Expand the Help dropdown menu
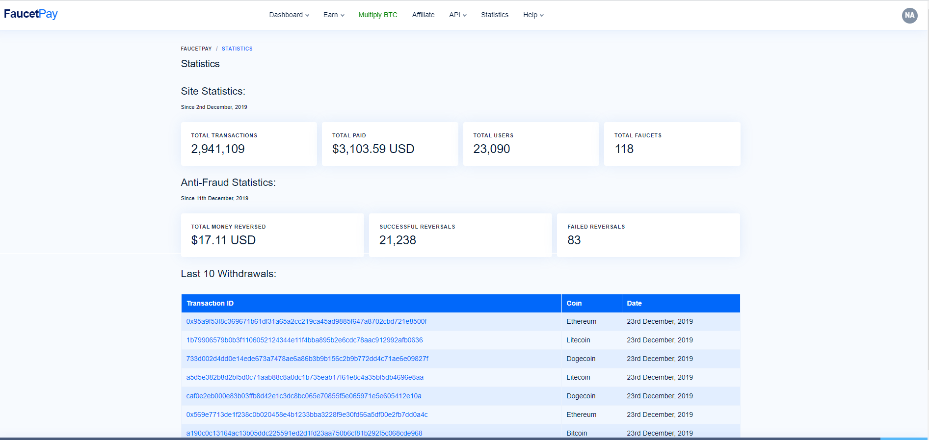Viewport: 929px width, 440px height. coord(533,15)
